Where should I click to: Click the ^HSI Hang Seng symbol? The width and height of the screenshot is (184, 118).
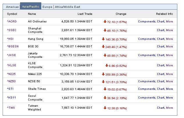tap(10, 39)
